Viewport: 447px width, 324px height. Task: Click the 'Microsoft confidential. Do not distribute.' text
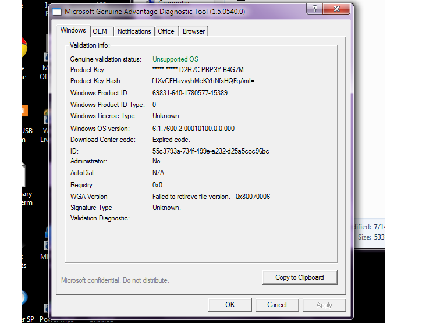coord(115,280)
